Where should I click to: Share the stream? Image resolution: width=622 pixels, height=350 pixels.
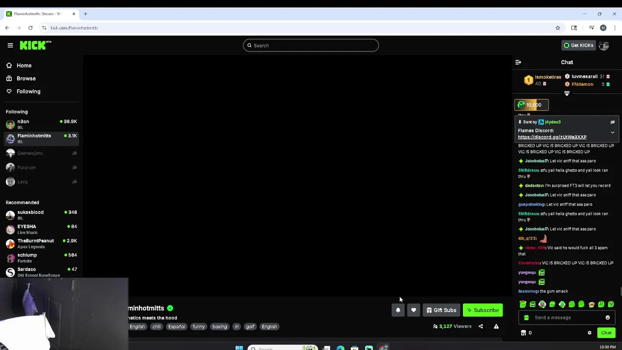coord(481,327)
